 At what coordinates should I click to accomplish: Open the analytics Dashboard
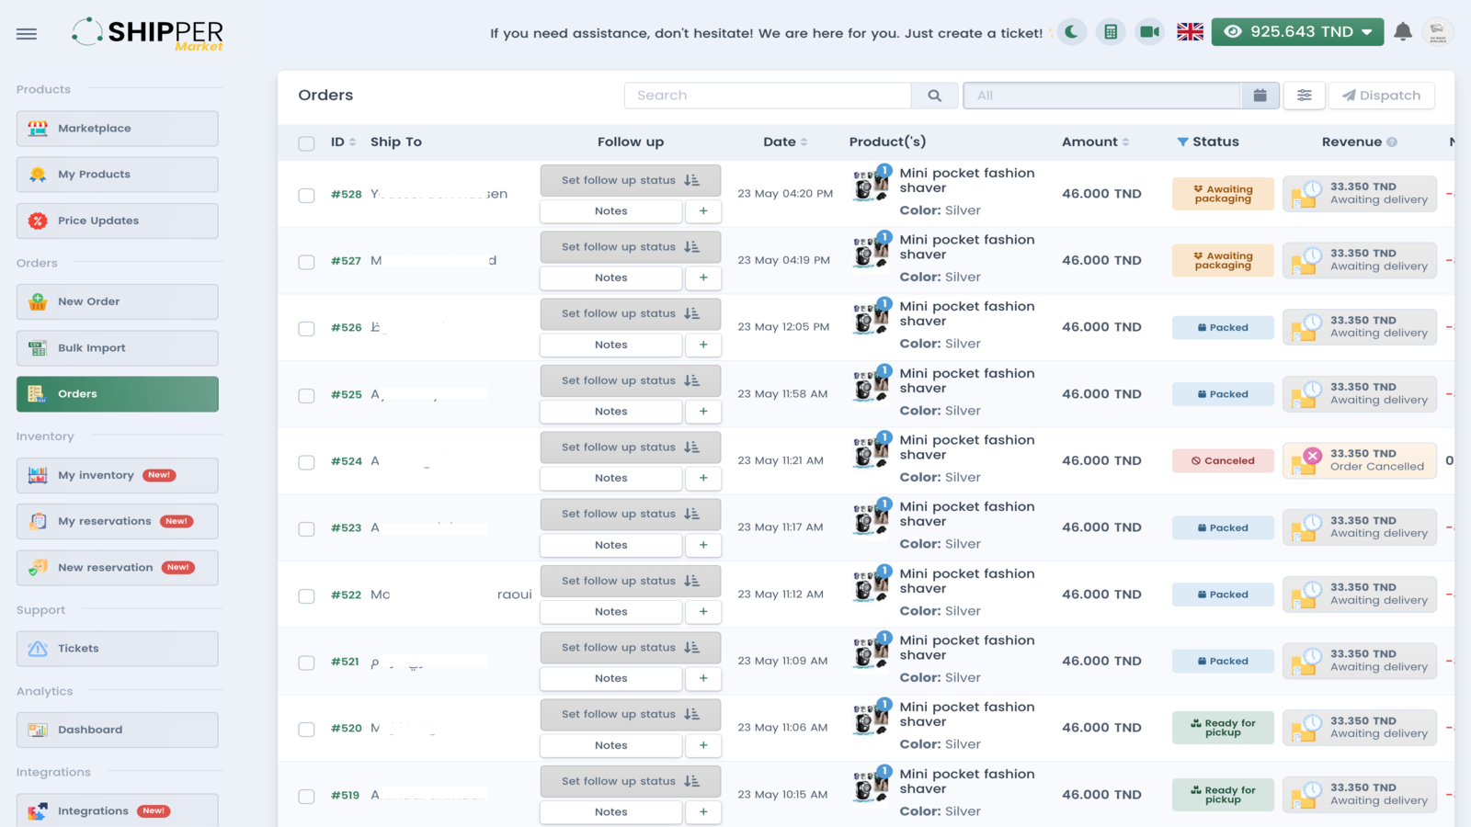click(118, 730)
